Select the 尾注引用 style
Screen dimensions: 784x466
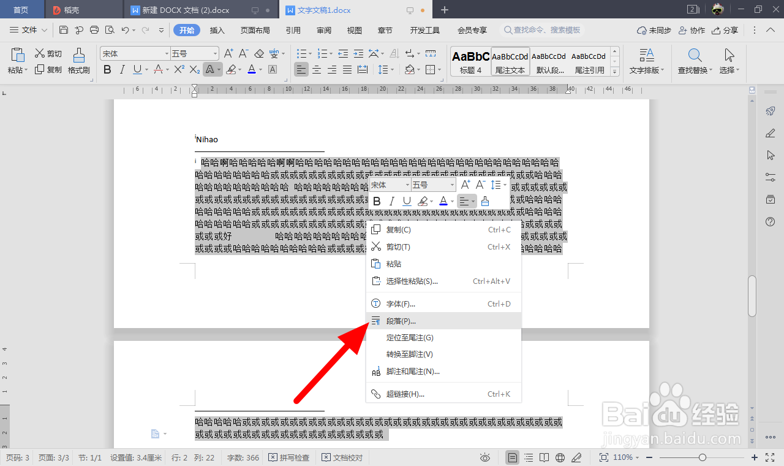tap(589, 61)
